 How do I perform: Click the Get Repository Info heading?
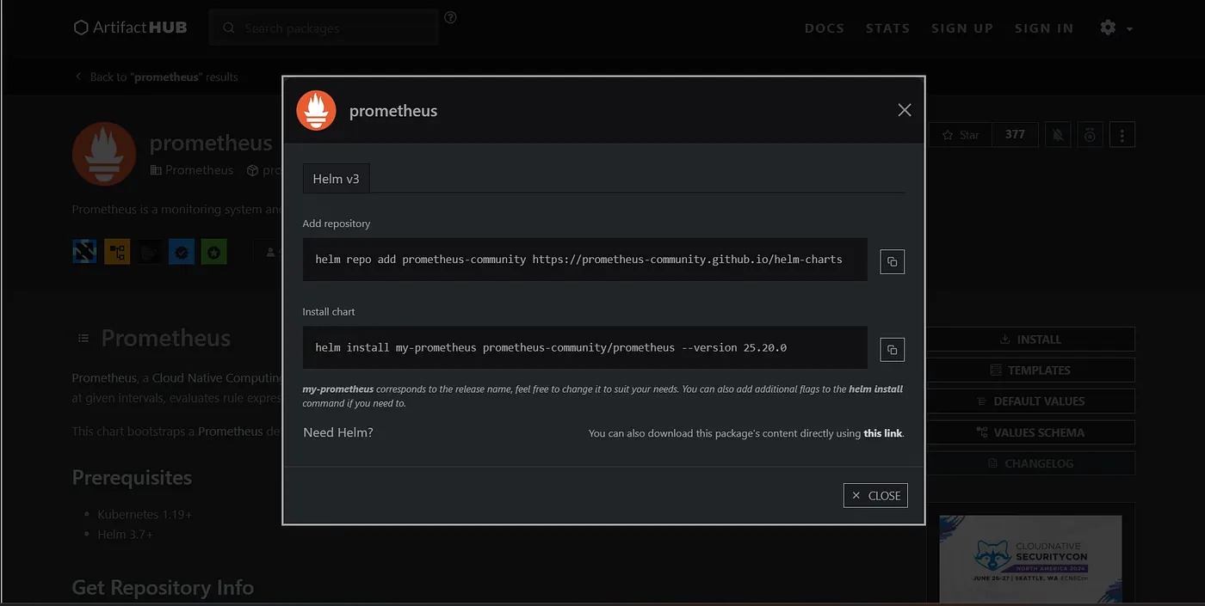(x=163, y=588)
